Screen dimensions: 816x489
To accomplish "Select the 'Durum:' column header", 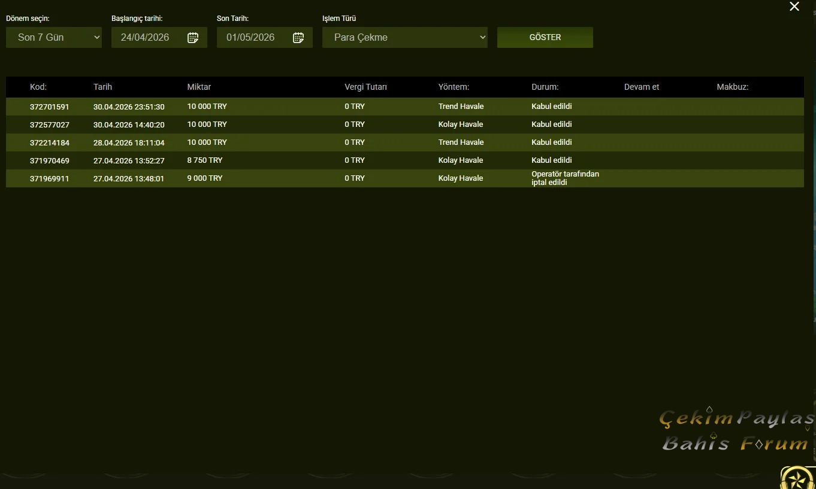I will click(545, 87).
